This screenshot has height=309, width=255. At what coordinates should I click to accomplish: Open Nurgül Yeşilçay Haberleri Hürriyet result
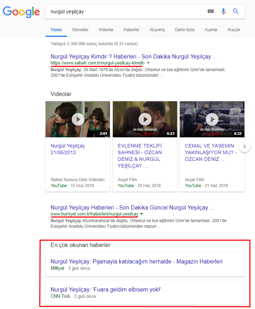[x=132, y=207]
